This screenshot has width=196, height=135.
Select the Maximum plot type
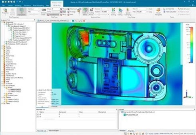point(72,9)
